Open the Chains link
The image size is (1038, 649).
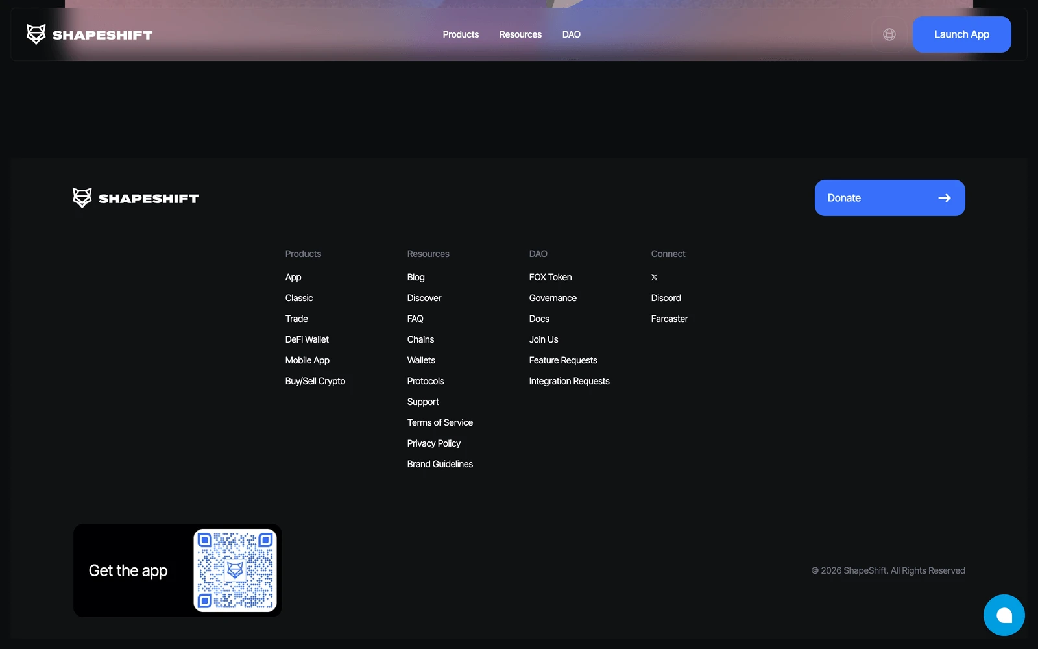pyautogui.click(x=420, y=339)
